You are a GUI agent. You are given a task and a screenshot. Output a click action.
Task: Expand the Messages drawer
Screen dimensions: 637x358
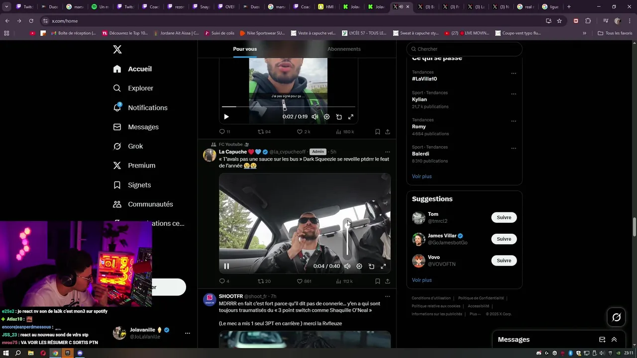(614, 340)
